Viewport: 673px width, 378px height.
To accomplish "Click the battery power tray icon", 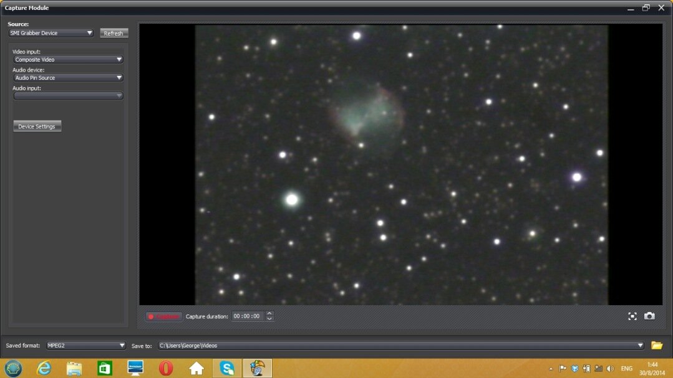I will 587,369.
